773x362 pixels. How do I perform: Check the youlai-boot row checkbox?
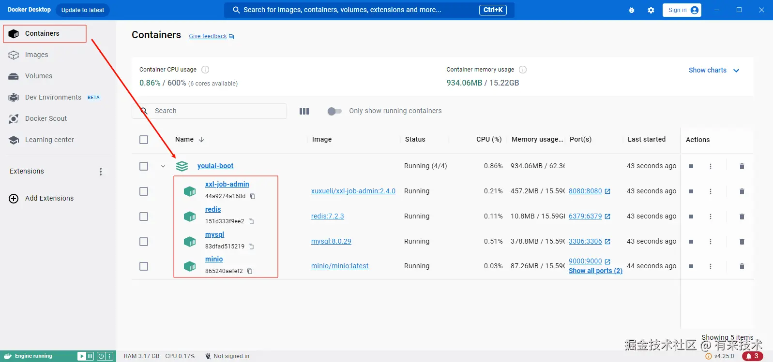[144, 166]
